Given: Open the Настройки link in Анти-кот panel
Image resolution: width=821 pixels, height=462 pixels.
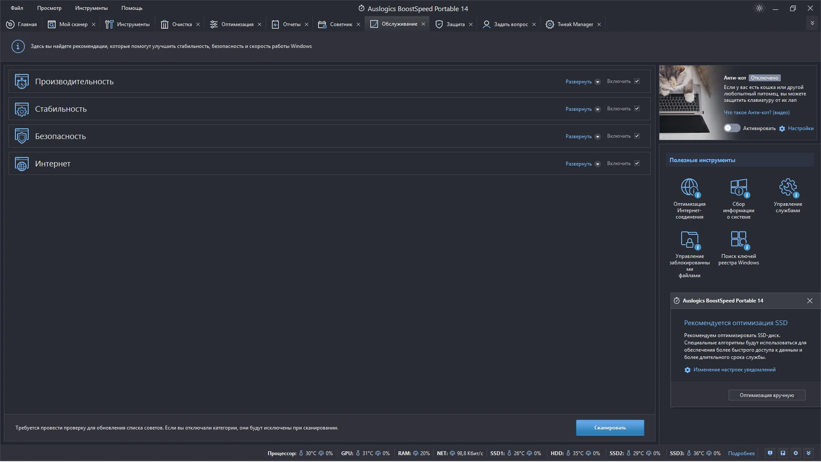Looking at the screenshot, I should click(800, 128).
